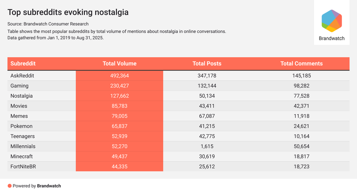Select the AskReddit row label

coord(22,76)
